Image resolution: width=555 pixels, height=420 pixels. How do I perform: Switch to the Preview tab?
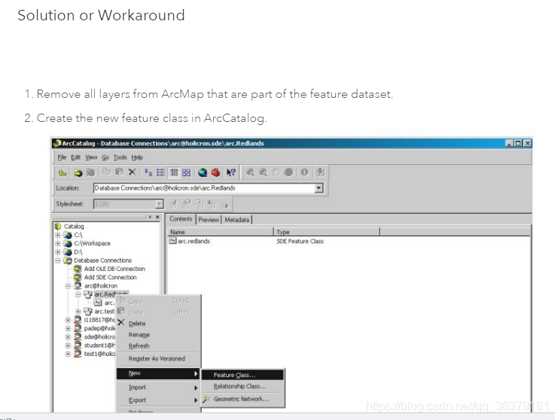point(209,220)
